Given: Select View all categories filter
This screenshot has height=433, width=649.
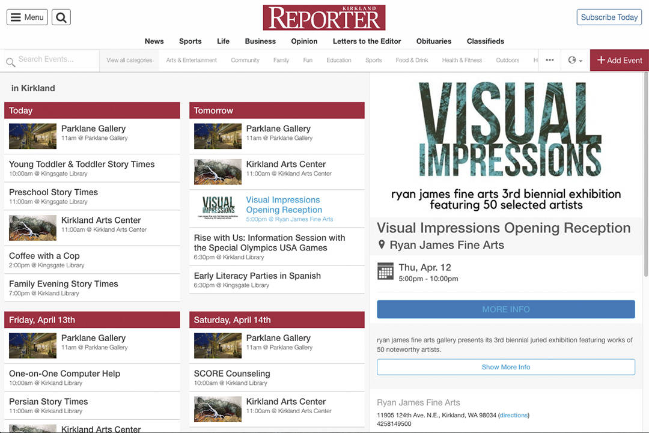Looking at the screenshot, I should (129, 61).
